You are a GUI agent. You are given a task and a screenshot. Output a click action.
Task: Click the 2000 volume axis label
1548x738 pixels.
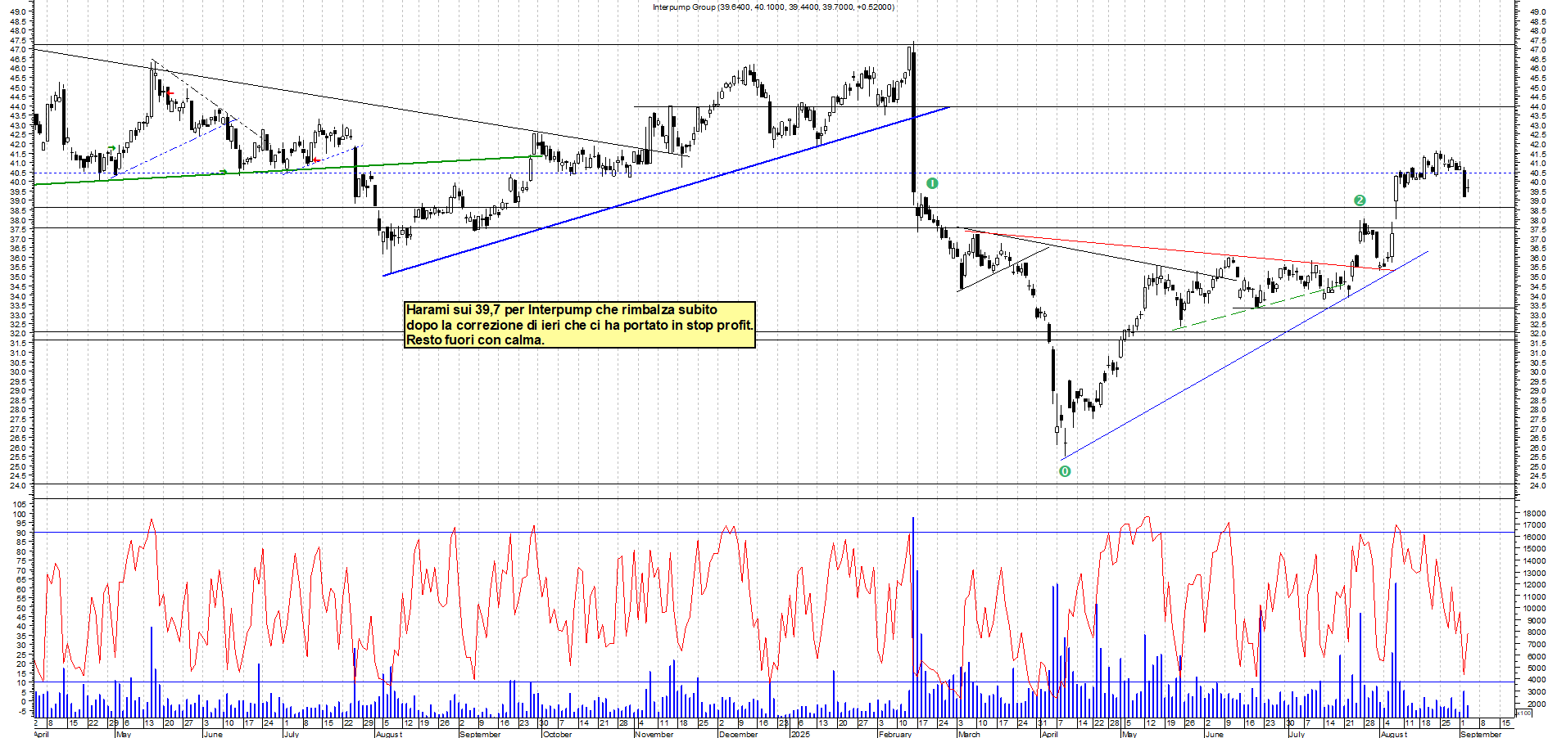1536,704
